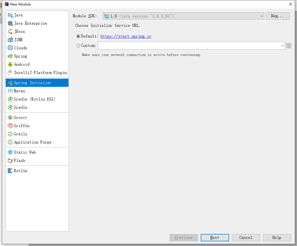The height and width of the screenshot is (246, 297).
Task: Click the Grails icon
Action: click(10, 134)
